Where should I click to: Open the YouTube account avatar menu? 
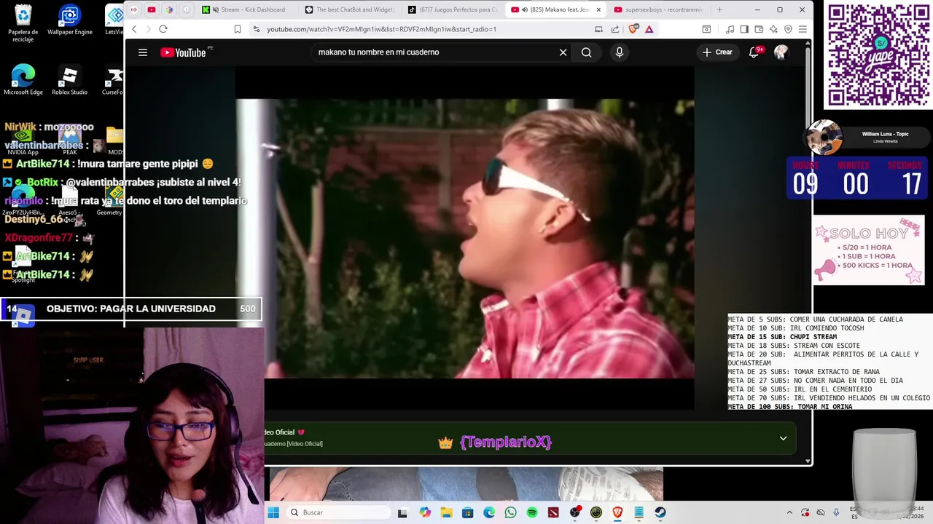click(781, 52)
